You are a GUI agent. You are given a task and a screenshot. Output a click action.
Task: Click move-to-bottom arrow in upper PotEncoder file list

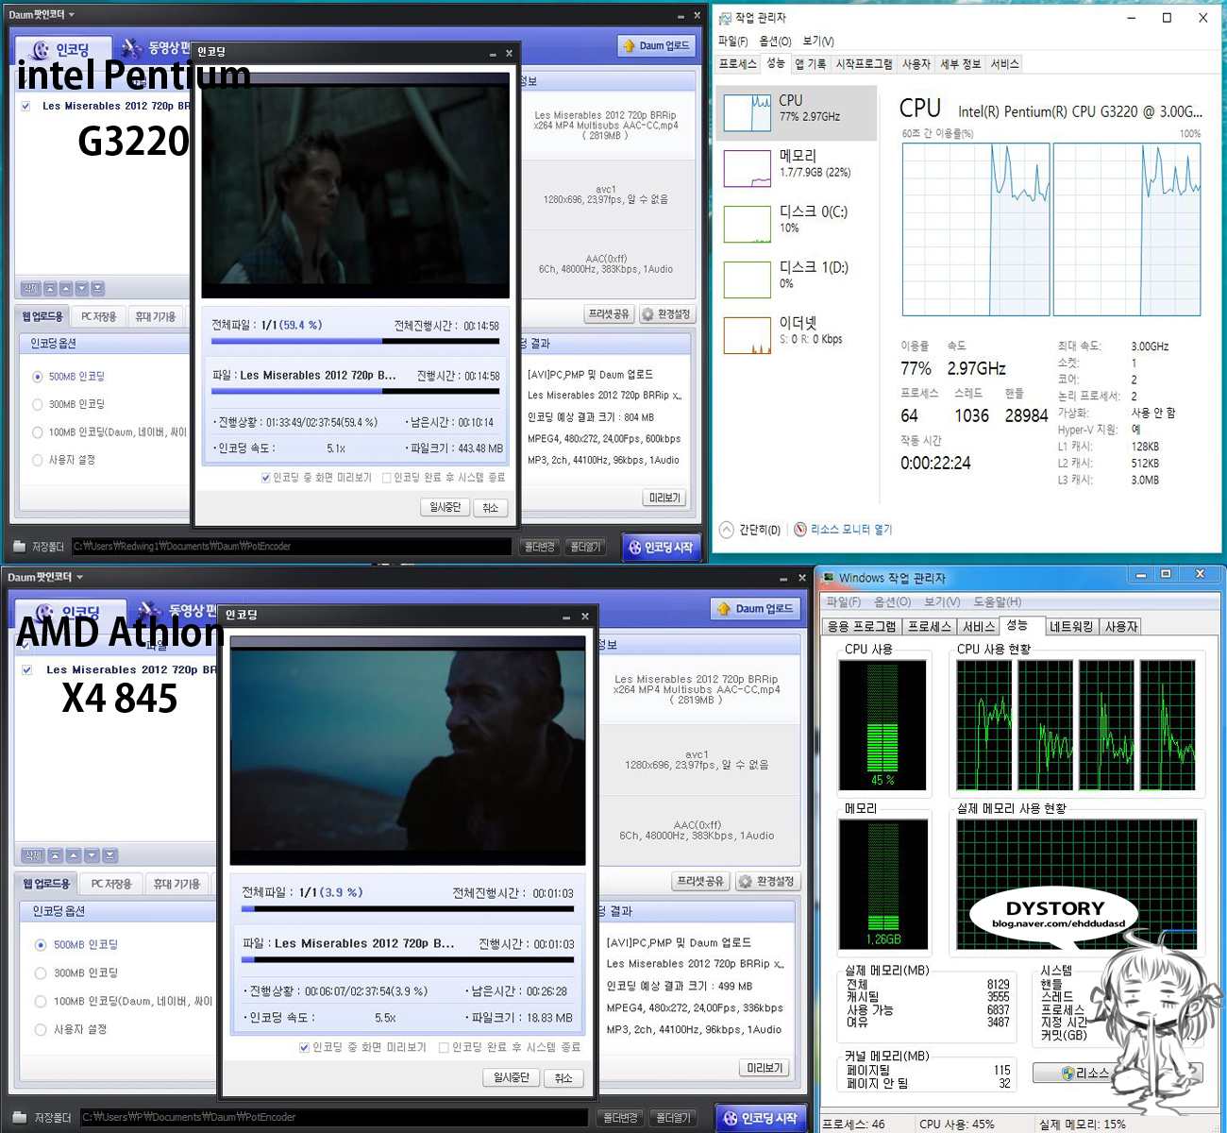pyautogui.click(x=98, y=289)
